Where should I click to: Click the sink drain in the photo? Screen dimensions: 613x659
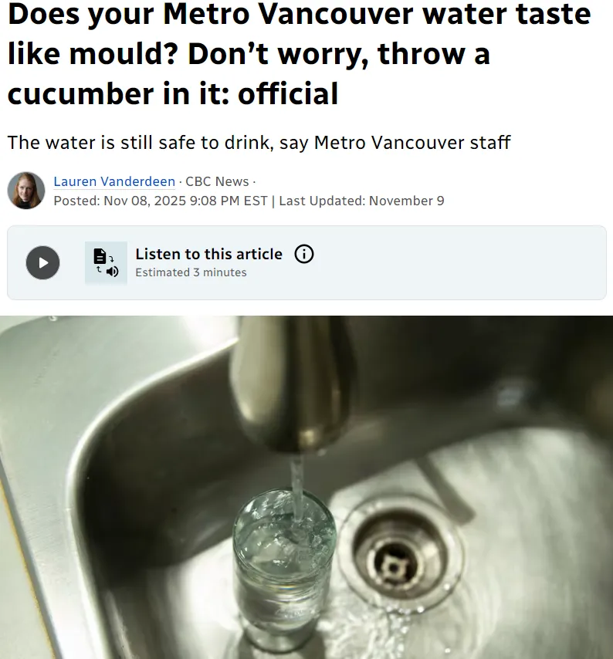(x=399, y=555)
